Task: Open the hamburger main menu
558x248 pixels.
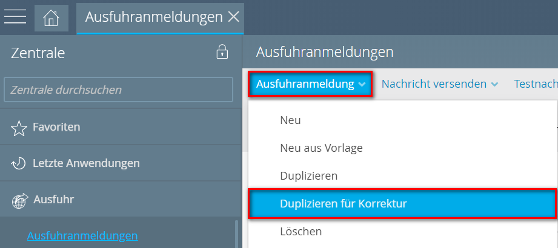Action: pos(15,17)
